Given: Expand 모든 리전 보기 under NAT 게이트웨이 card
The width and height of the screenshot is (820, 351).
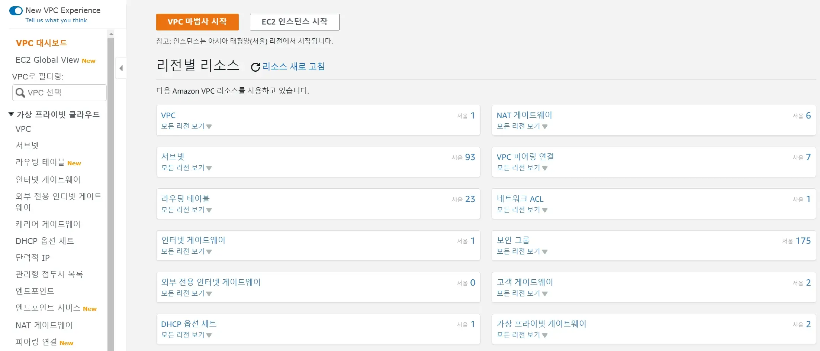Looking at the screenshot, I should click(x=522, y=126).
